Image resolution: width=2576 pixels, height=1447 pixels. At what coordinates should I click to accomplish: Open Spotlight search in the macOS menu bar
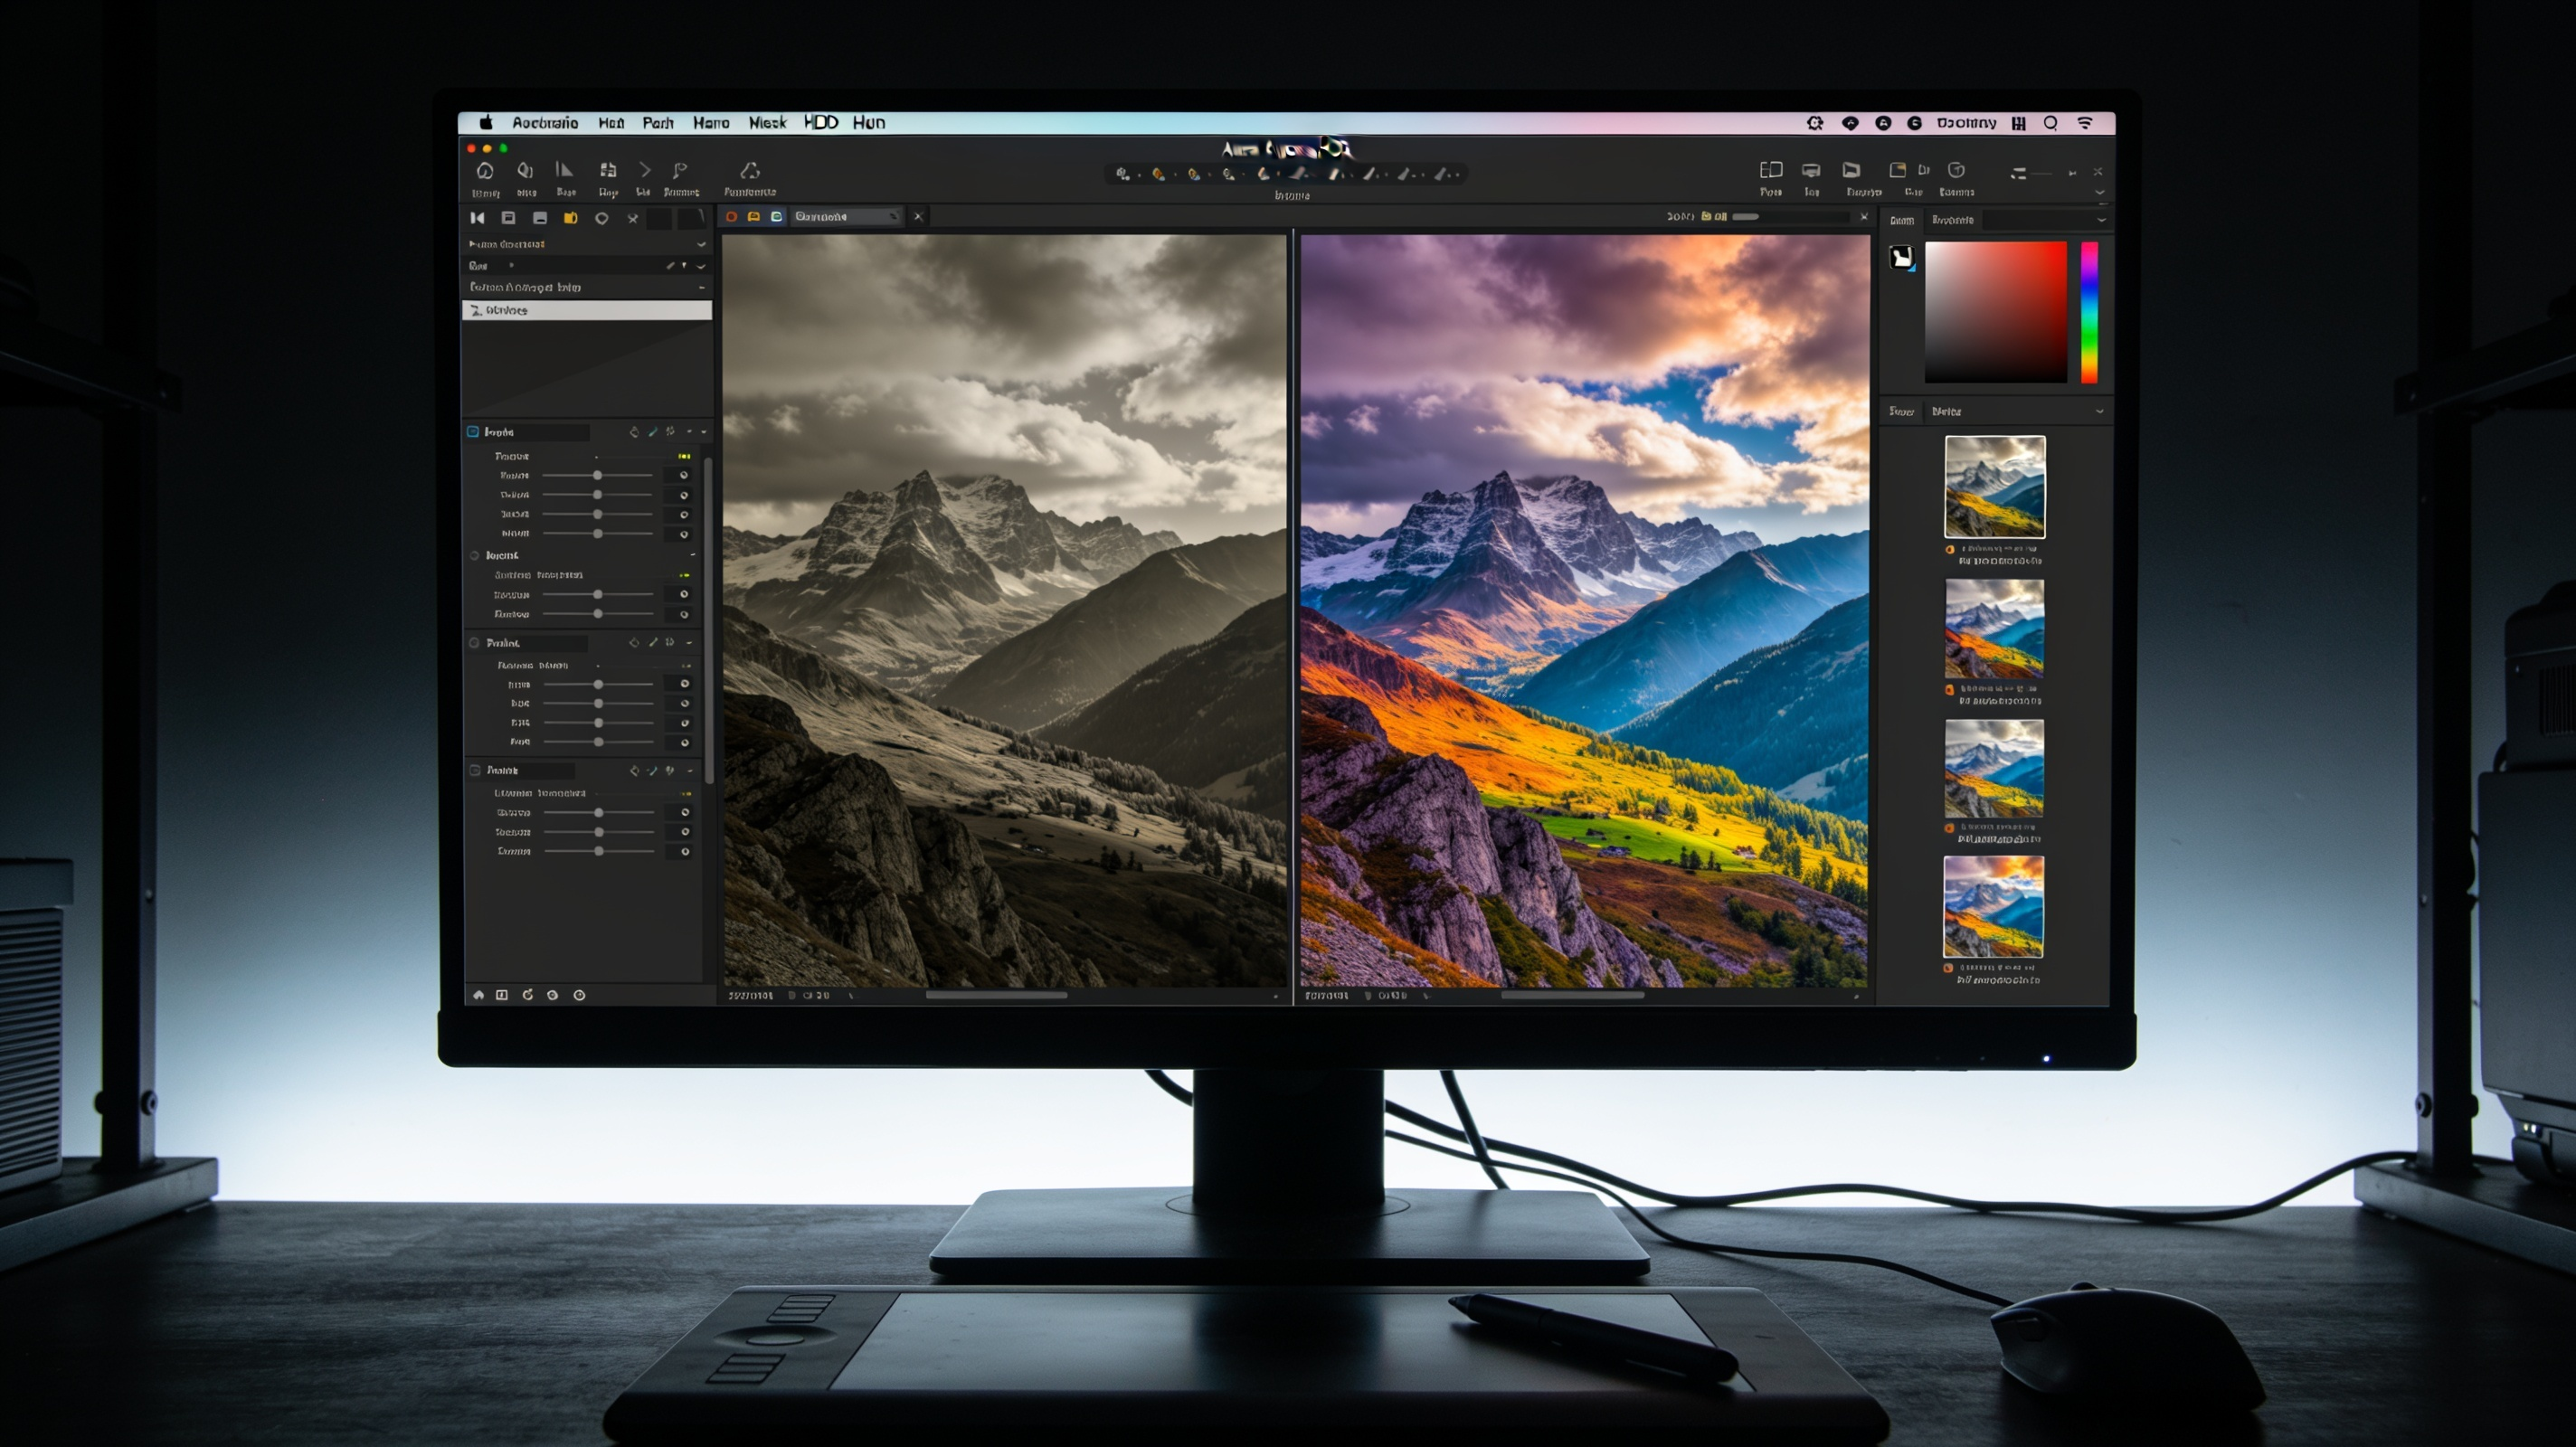(x=2051, y=123)
